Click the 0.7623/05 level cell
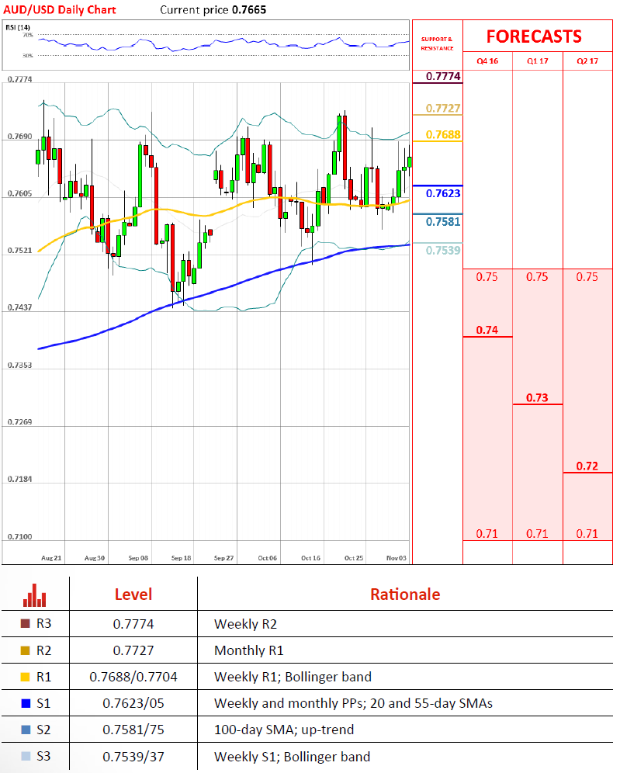The width and height of the screenshot is (620, 773). pyautogui.click(x=133, y=703)
